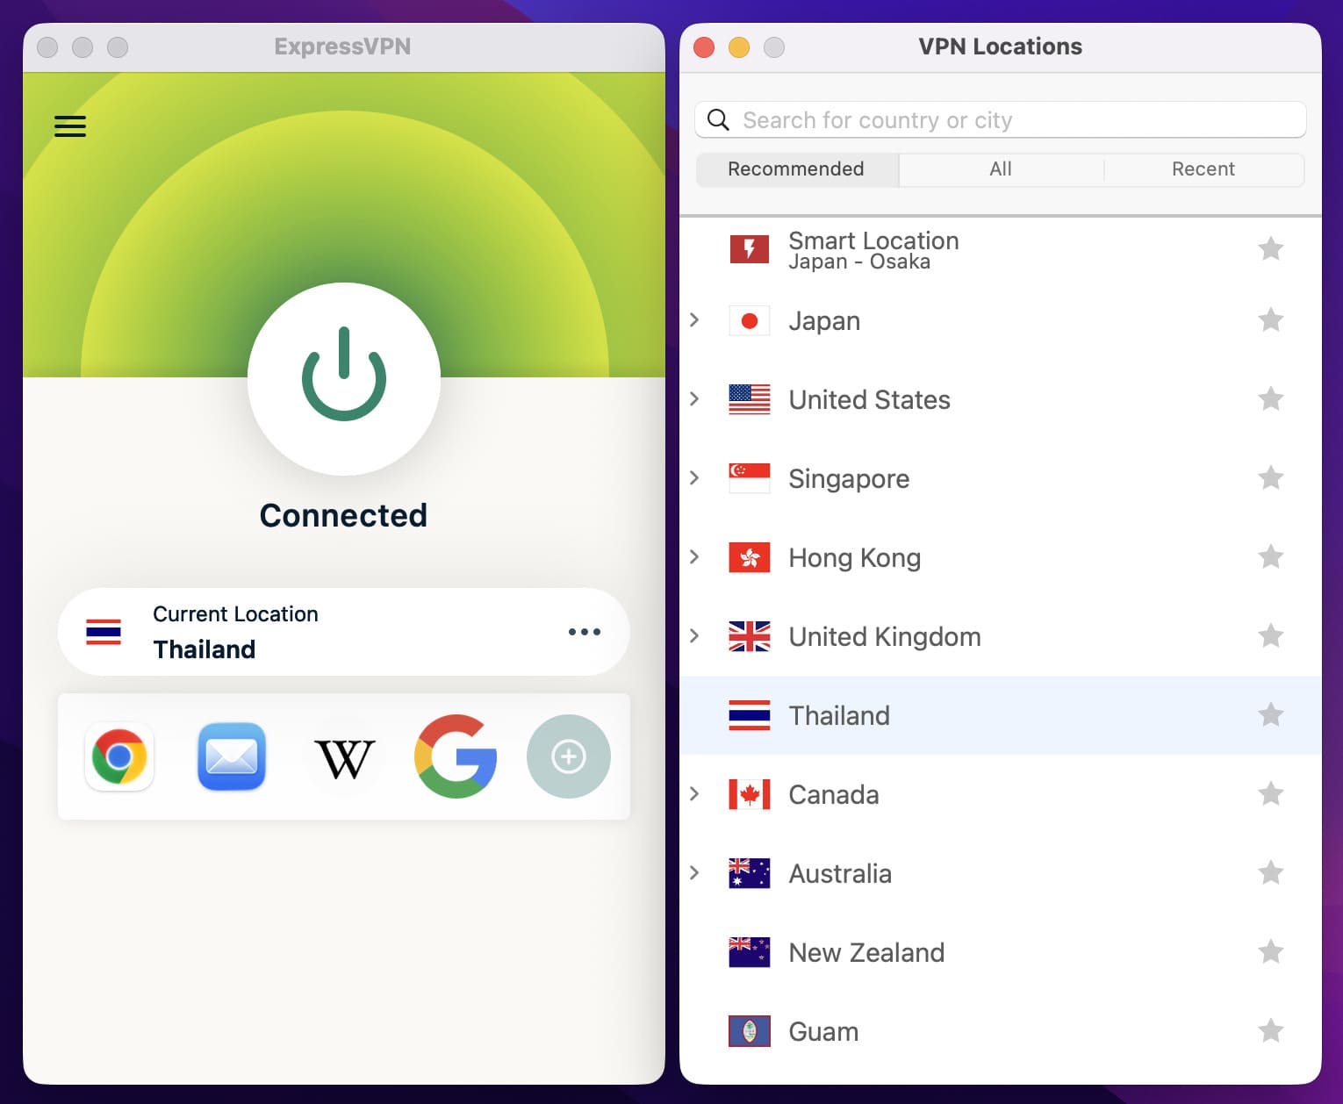Favorite New Zealand with its star
Viewport: 1343px width, 1104px height.
point(1271,951)
